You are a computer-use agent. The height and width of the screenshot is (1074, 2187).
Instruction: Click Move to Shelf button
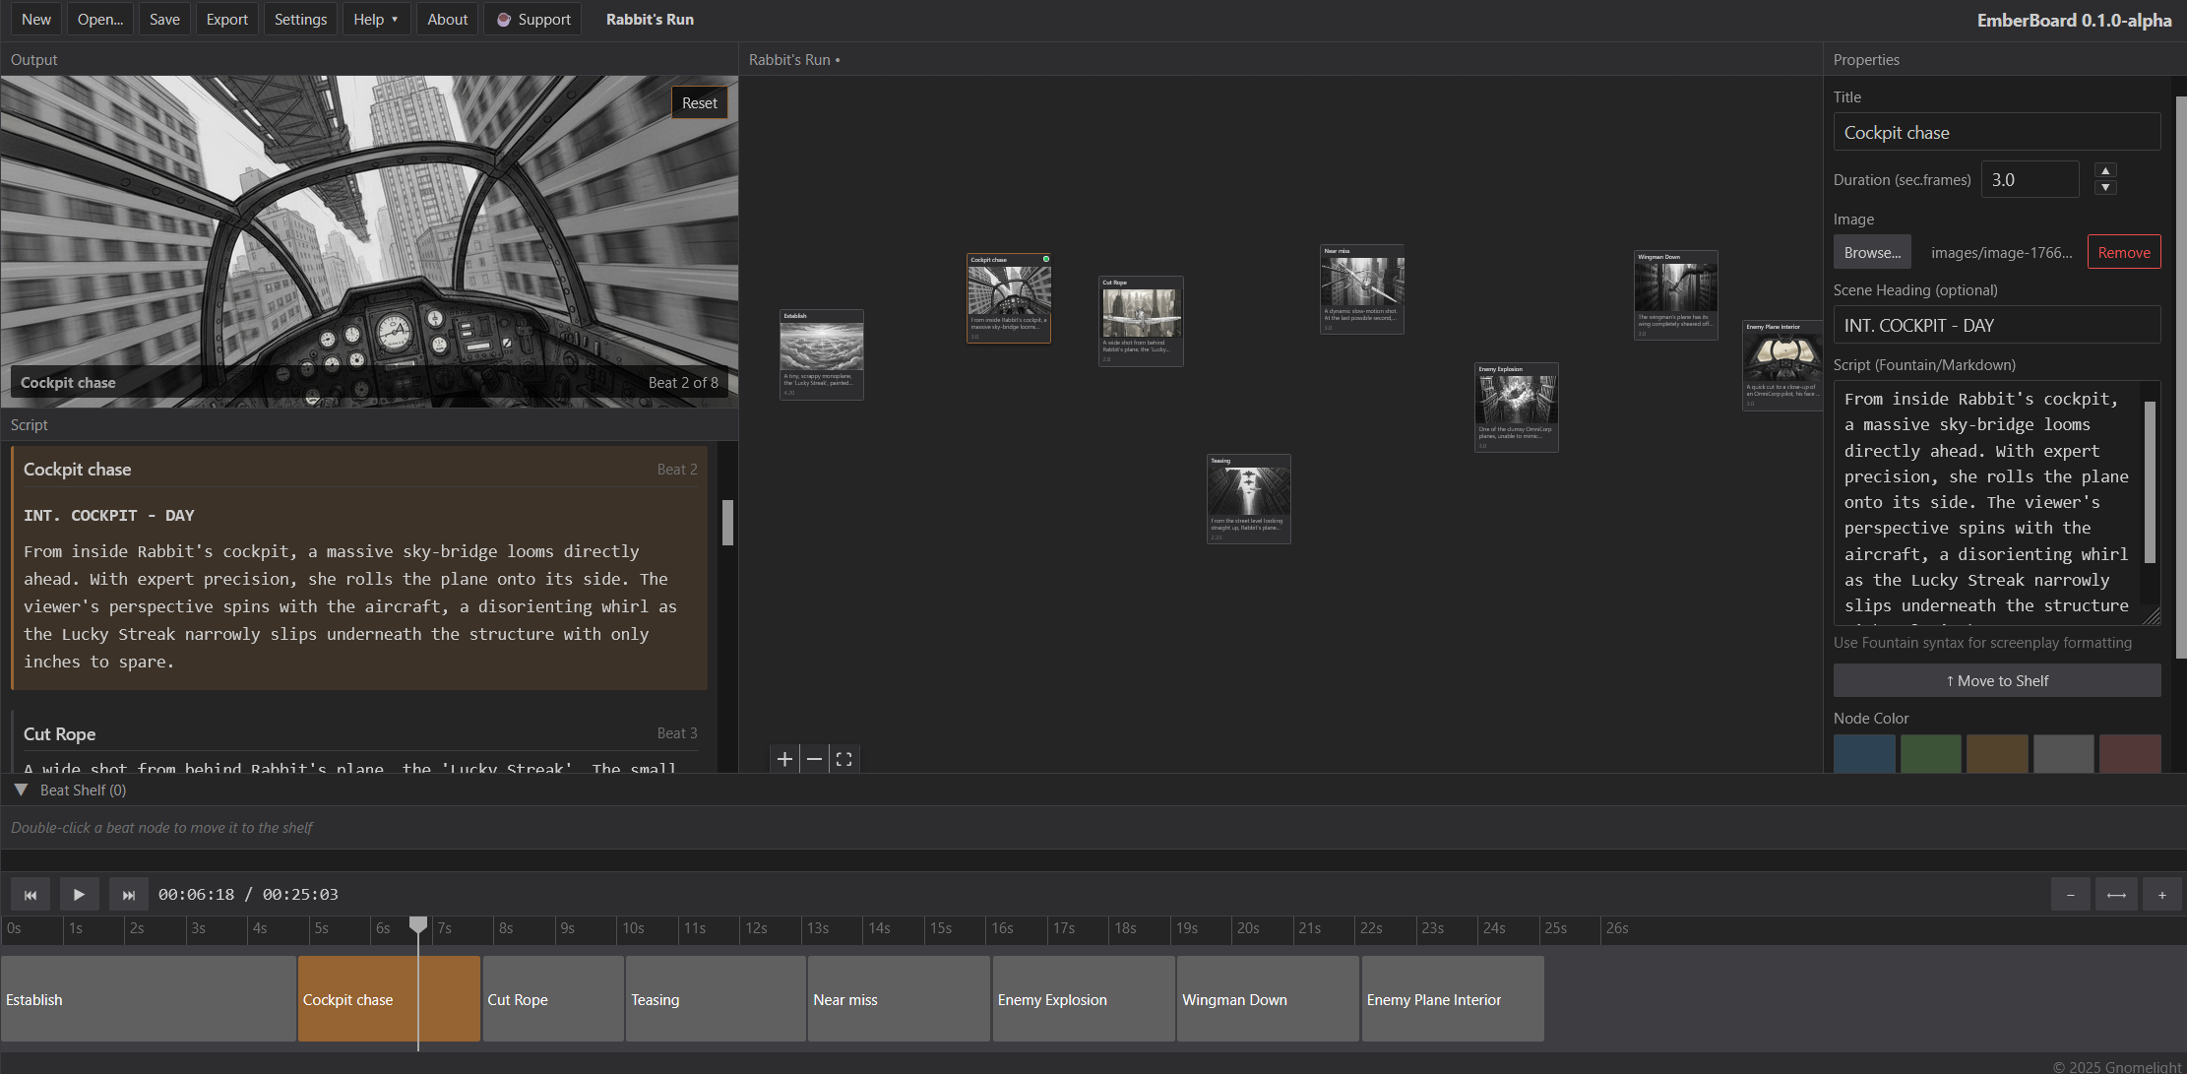tap(1996, 680)
